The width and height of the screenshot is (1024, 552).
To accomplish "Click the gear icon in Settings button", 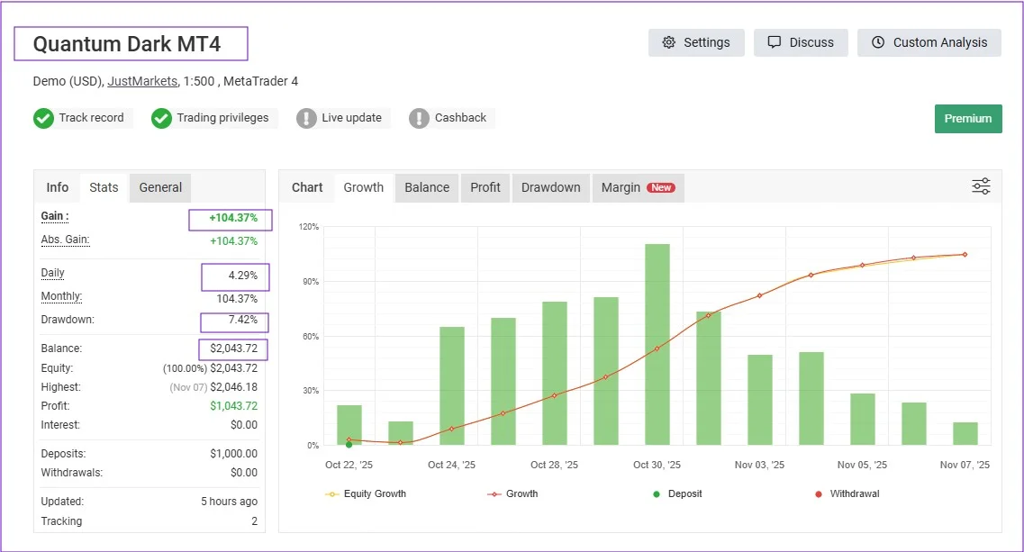I will coord(668,42).
